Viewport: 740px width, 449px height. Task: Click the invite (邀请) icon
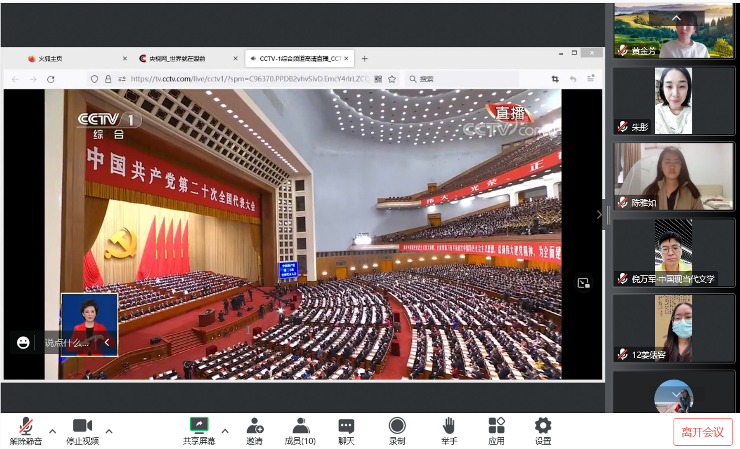click(255, 426)
